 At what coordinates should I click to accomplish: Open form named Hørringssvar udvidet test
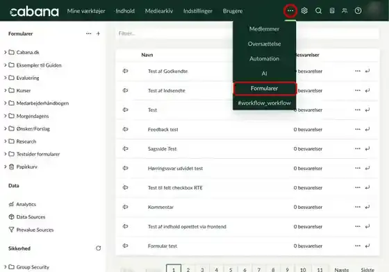click(x=175, y=169)
